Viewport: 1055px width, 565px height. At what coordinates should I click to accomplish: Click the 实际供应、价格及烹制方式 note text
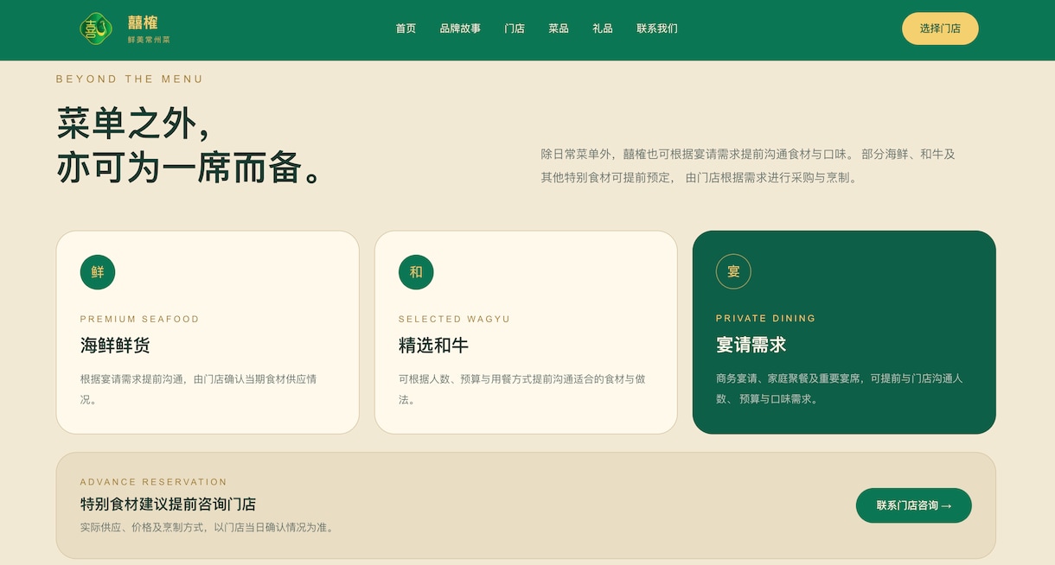click(x=208, y=527)
